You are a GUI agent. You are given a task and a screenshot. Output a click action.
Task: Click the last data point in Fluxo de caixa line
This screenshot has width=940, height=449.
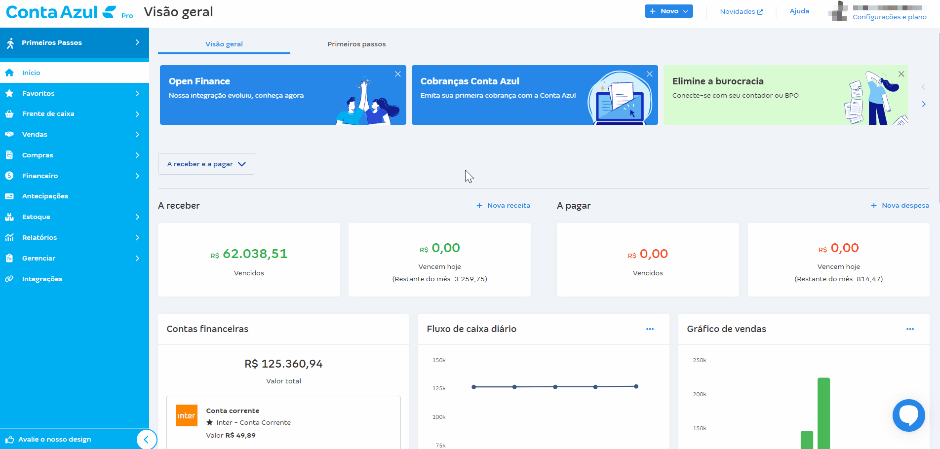click(x=636, y=386)
